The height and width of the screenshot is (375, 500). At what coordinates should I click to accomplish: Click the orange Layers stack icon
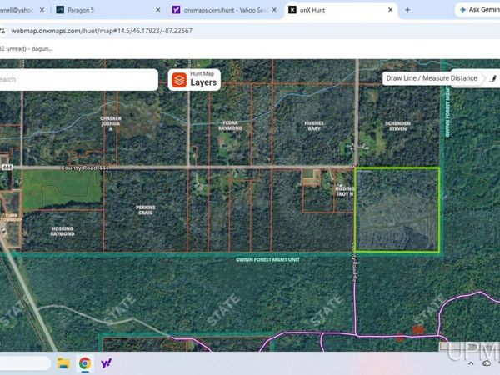[179, 80]
